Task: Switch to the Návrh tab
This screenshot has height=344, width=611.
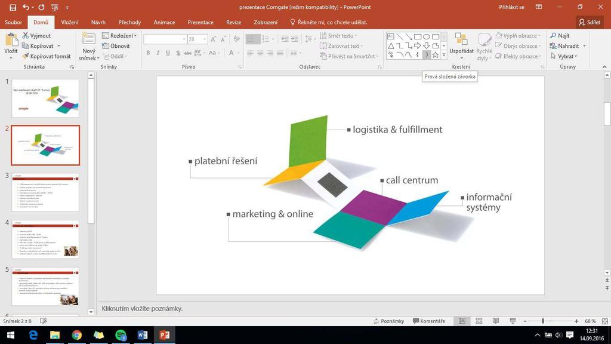Action: click(98, 22)
